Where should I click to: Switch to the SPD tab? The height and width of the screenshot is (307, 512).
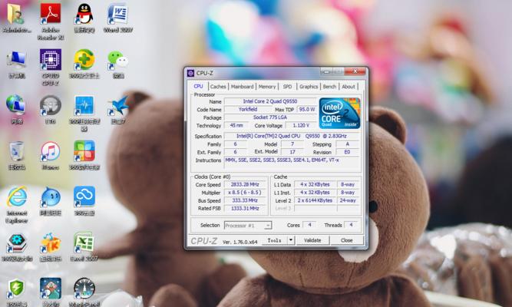coord(287,87)
